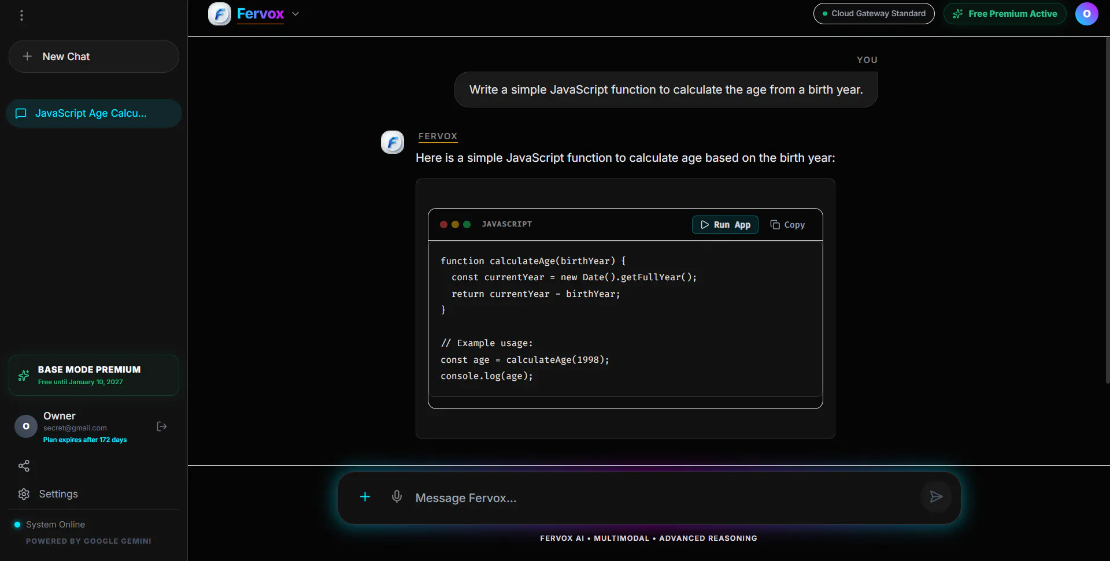Image resolution: width=1110 pixels, height=561 pixels.
Task: Open the JavaScript Age Calcu... conversation
Action: point(94,113)
